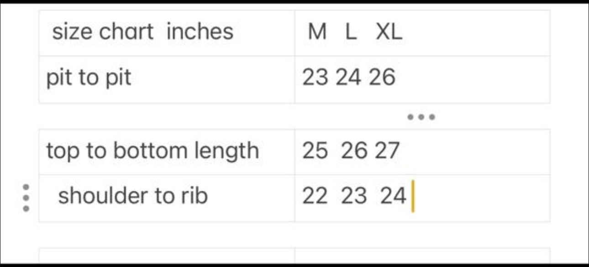Select the "shoulder to rib" cell

(x=167, y=197)
